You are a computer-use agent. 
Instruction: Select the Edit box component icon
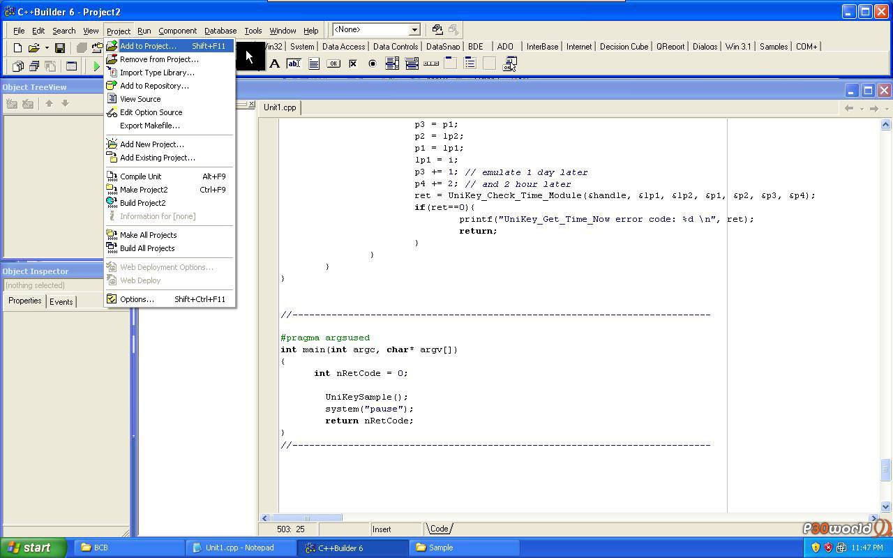coord(294,64)
